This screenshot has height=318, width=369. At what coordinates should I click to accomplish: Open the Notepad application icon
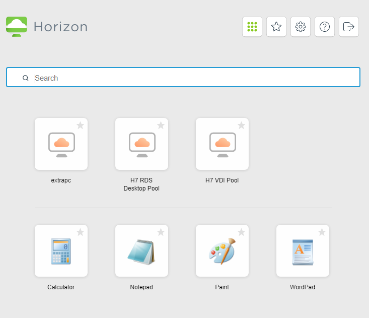[141, 251]
